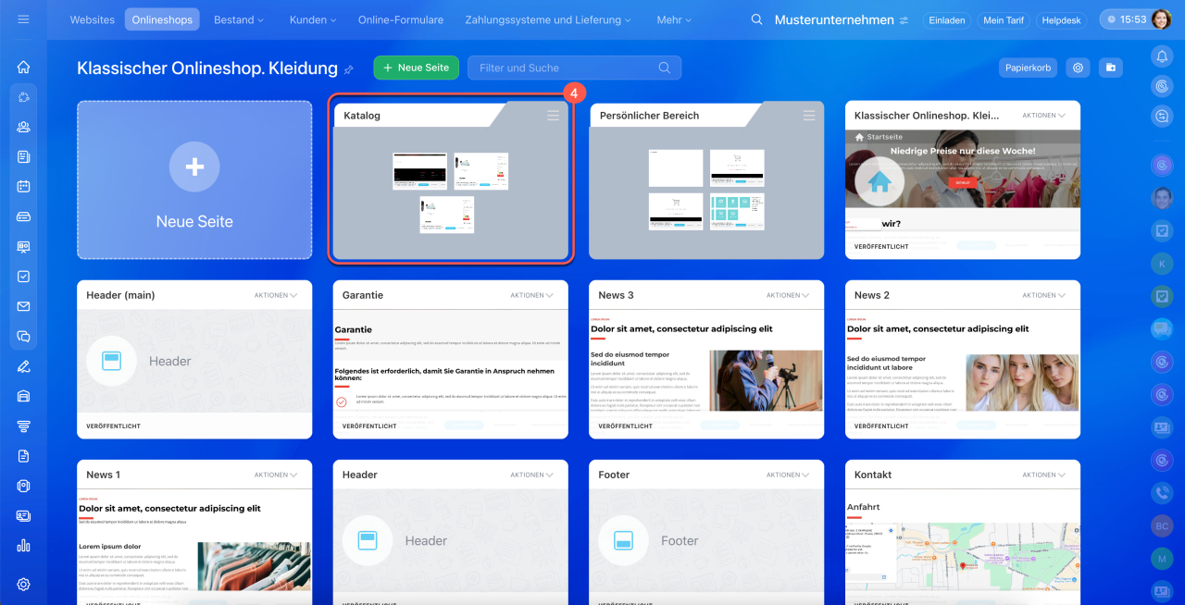Open AKTIONEN on Footer card
Screen dimensions: 1185x605
788,475
